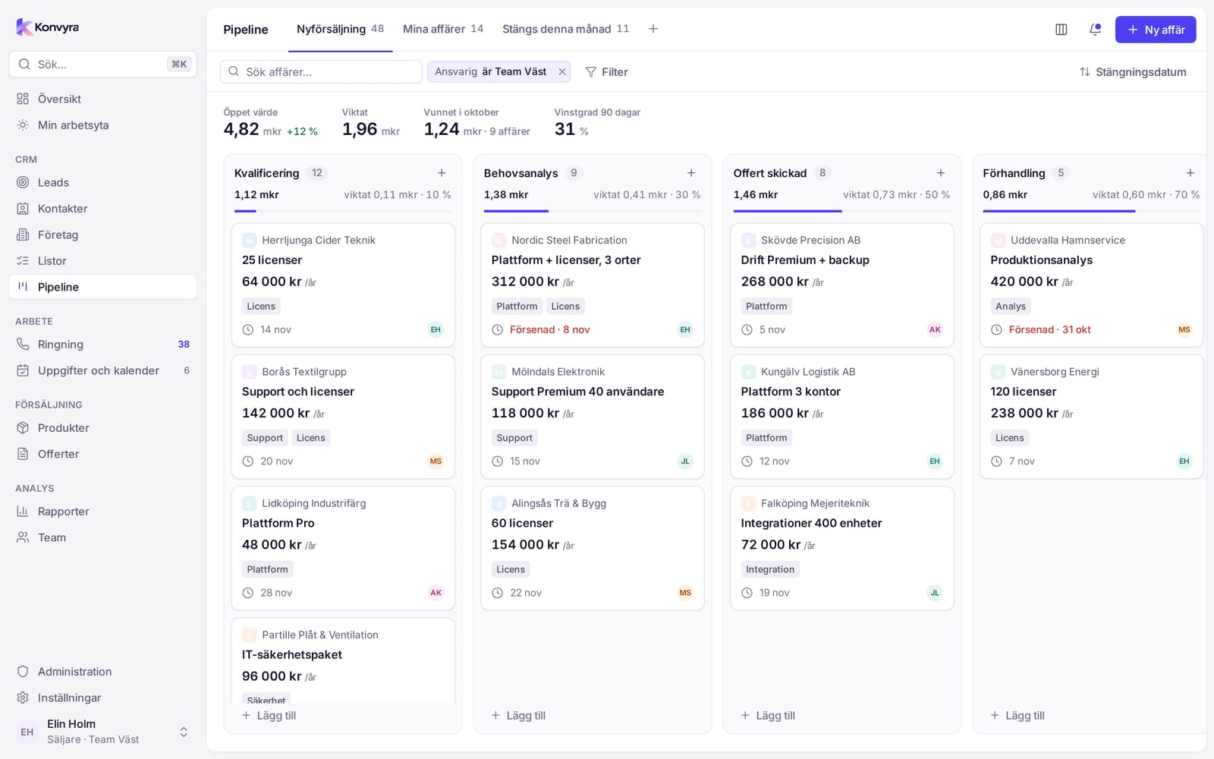Open the Uddevalla Hamnservice deal card

pos(1092,285)
